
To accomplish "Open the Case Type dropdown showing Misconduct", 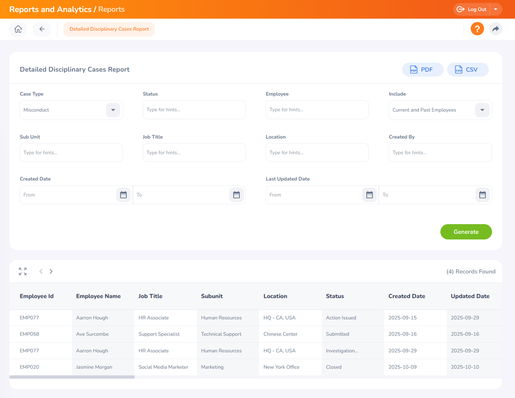I will tap(113, 110).
